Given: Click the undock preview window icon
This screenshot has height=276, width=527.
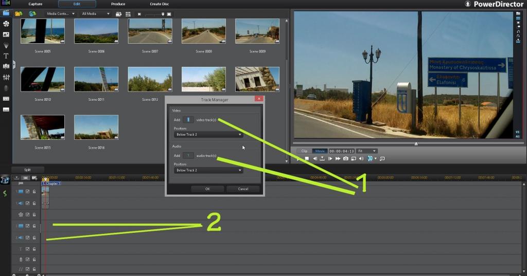Looking at the screenshot, I should tap(382, 158).
